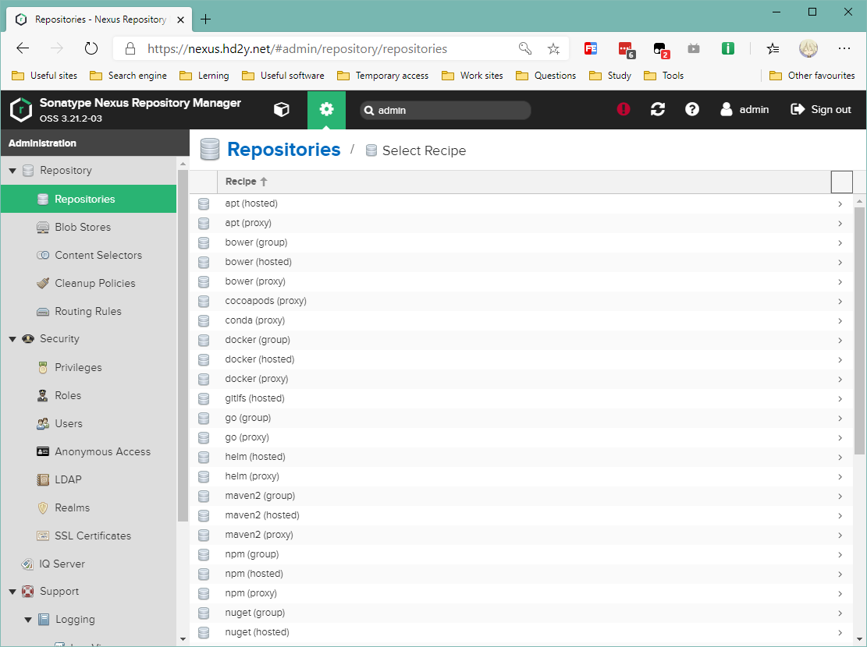Select the Administration gear icon
Viewport: 867px width, 647px height.
coord(326,109)
